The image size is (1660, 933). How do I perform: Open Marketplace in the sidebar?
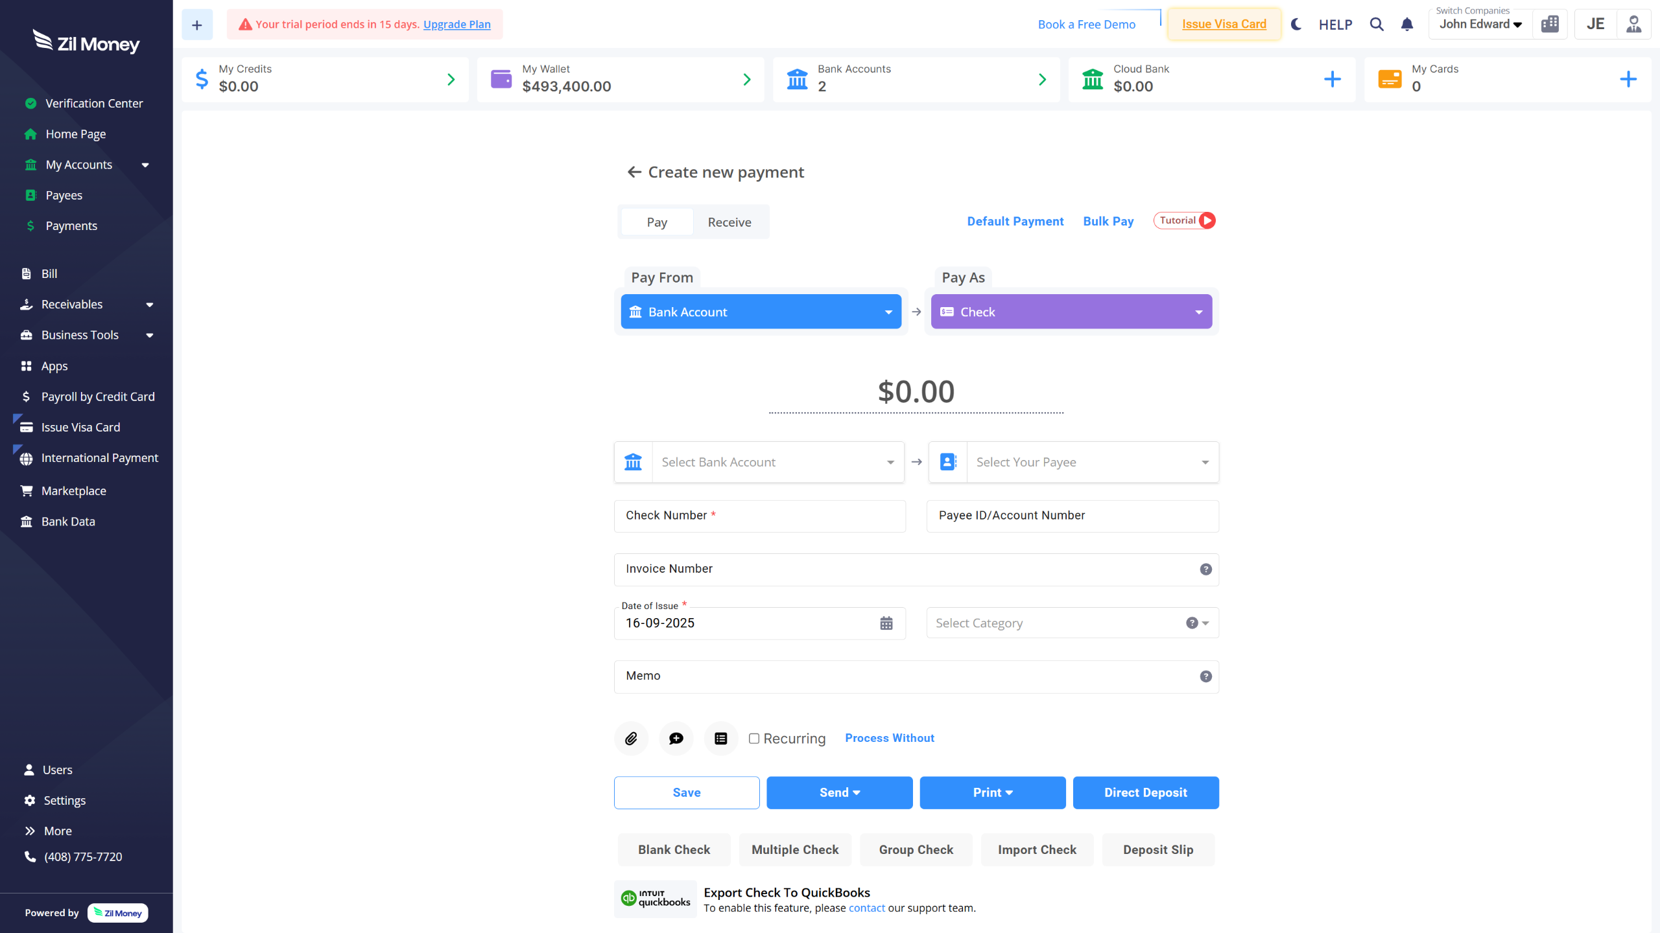pos(73,490)
